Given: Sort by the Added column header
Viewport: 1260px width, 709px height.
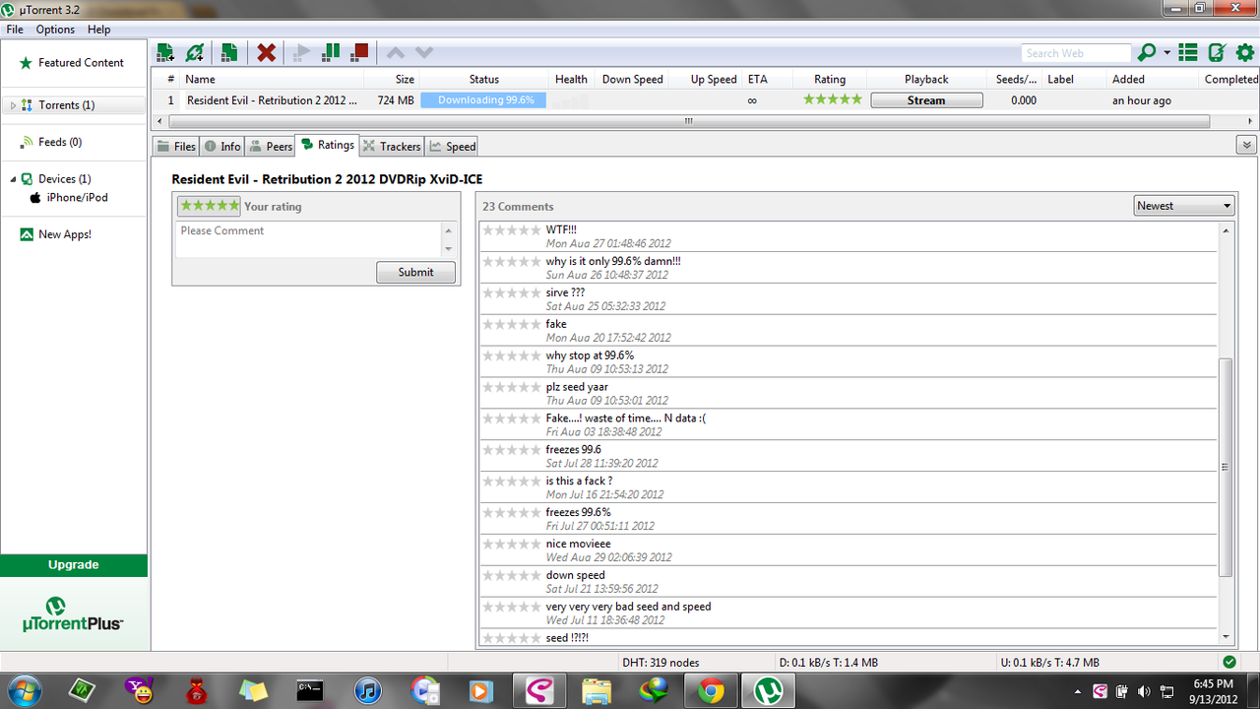Looking at the screenshot, I should click(1128, 79).
